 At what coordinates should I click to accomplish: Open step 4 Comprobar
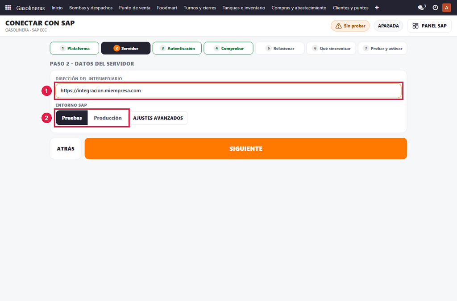click(x=228, y=48)
